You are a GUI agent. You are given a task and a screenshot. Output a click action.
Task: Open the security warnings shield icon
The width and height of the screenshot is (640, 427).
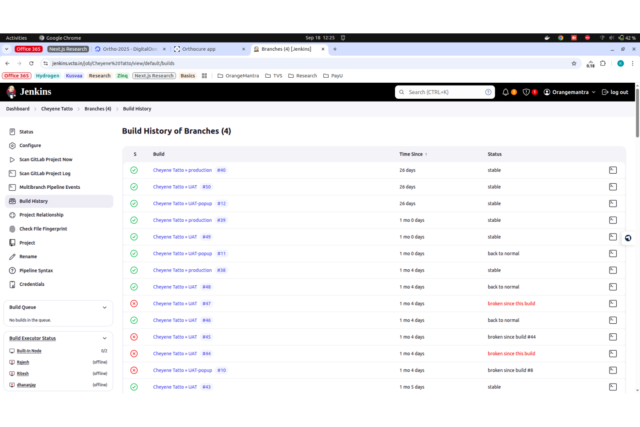[526, 92]
